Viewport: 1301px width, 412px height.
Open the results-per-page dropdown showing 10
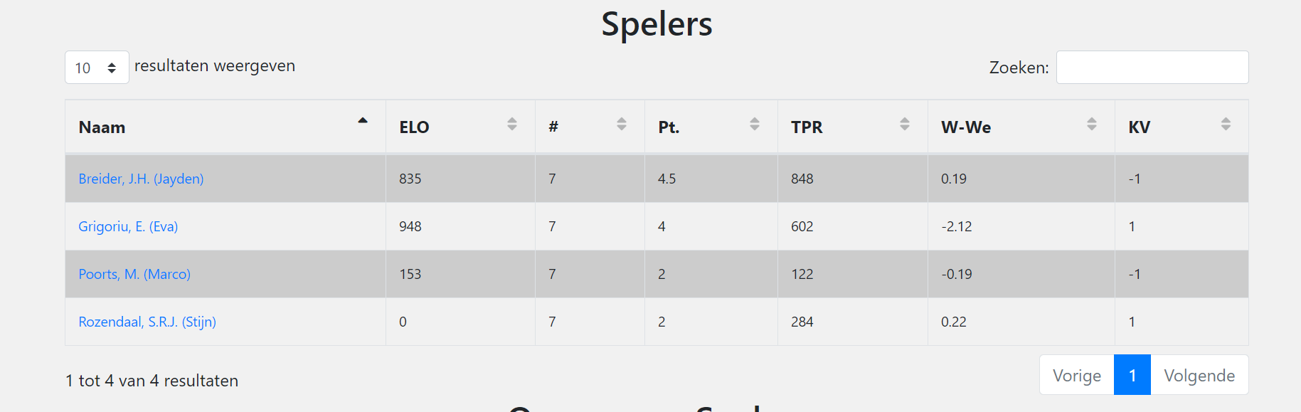pos(97,68)
